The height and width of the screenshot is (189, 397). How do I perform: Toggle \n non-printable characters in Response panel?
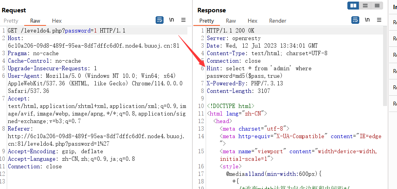click(x=367, y=20)
